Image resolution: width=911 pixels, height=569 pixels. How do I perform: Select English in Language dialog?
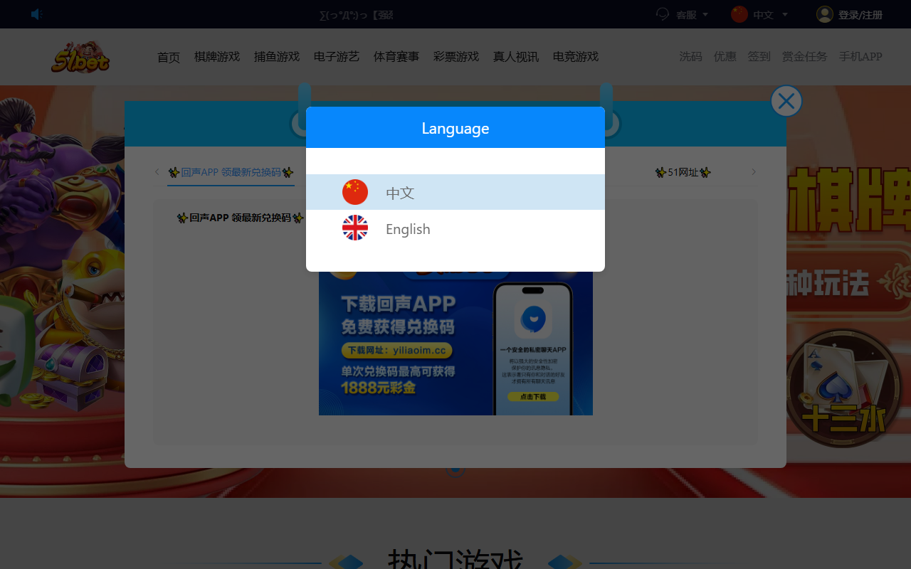coord(455,228)
